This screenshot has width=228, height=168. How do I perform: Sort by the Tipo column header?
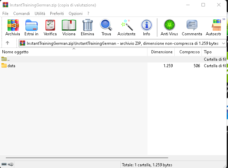click(x=214, y=52)
